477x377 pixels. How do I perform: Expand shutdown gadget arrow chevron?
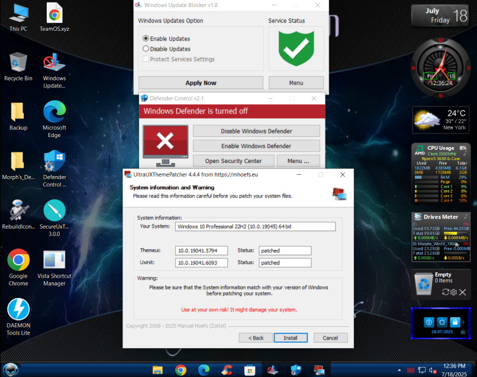(463, 322)
